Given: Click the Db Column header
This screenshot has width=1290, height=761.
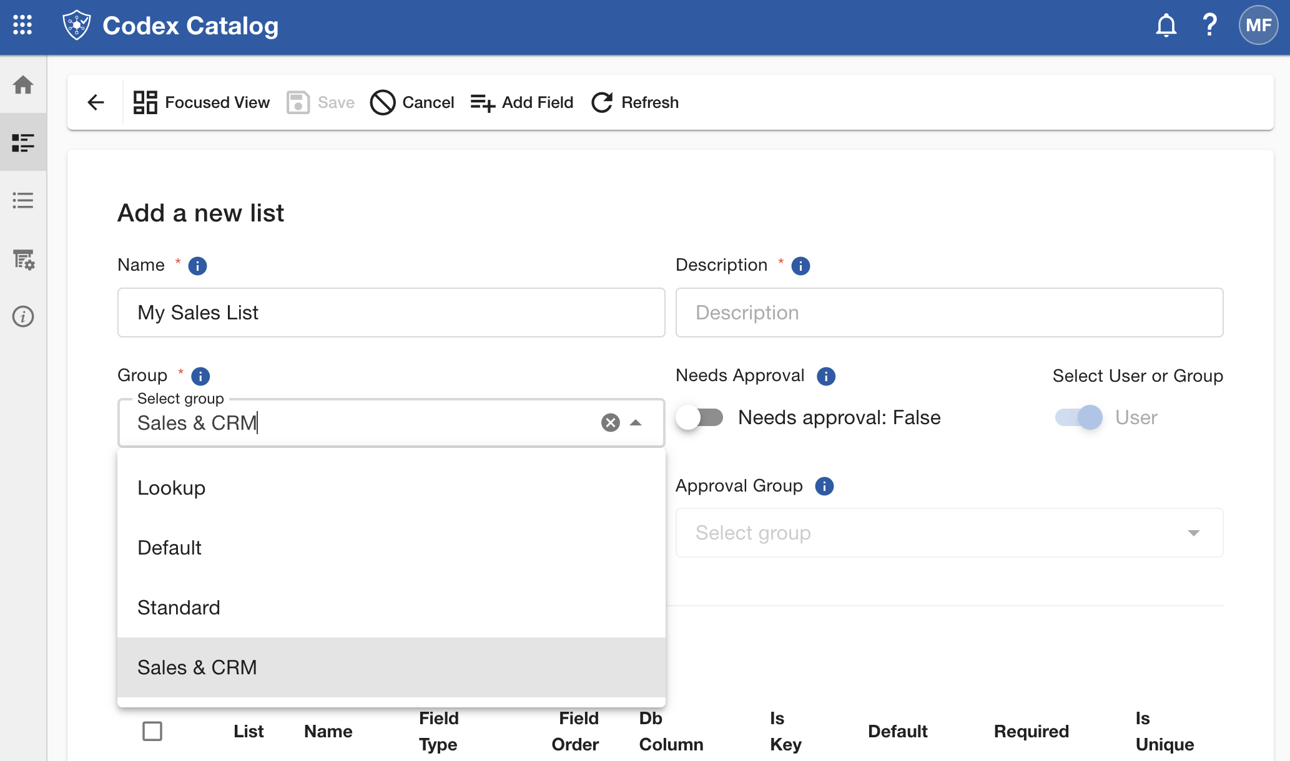Looking at the screenshot, I should 671,731.
